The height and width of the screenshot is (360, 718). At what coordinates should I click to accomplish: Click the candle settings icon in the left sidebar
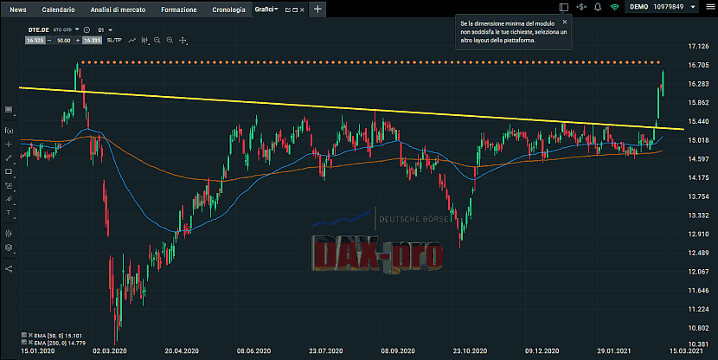click(9, 233)
